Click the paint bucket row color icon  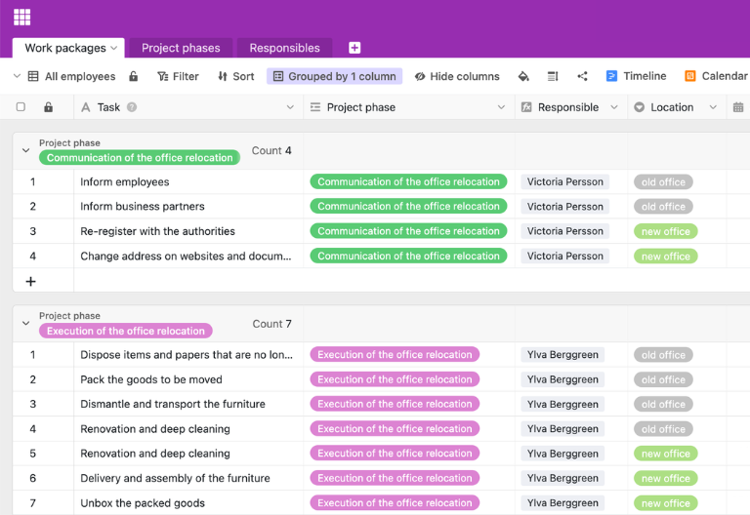pos(523,76)
